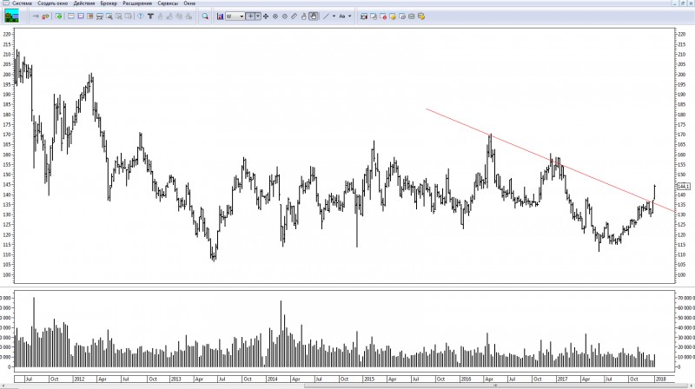This screenshot has height=389, width=695.
Task: Expand the crosshair cursor mode dropdown arrow
Action: click(259, 16)
